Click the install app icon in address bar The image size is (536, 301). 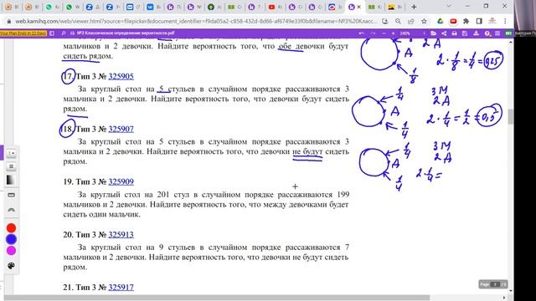click(x=385, y=21)
